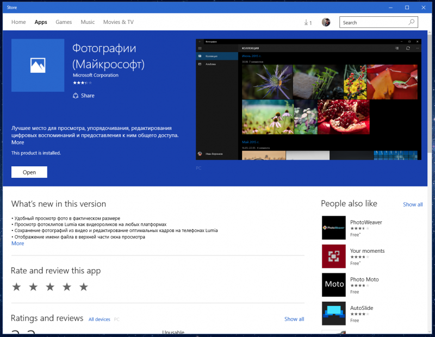Open the Photo Moto app icon
This screenshot has width=435, height=337.
click(x=334, y=285)
